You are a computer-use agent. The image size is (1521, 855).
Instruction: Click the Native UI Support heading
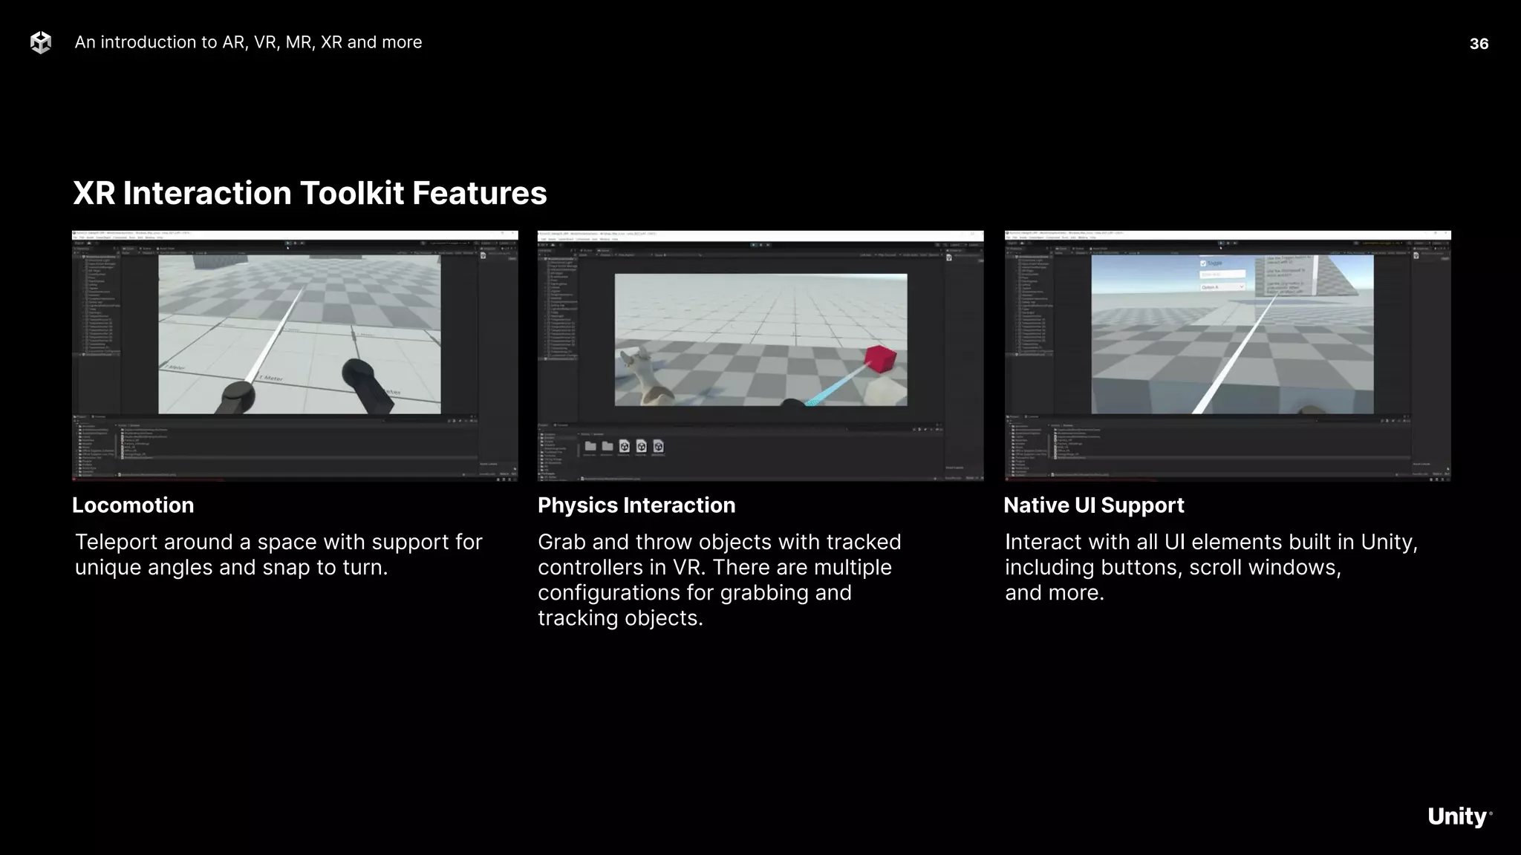(1094, 505)
